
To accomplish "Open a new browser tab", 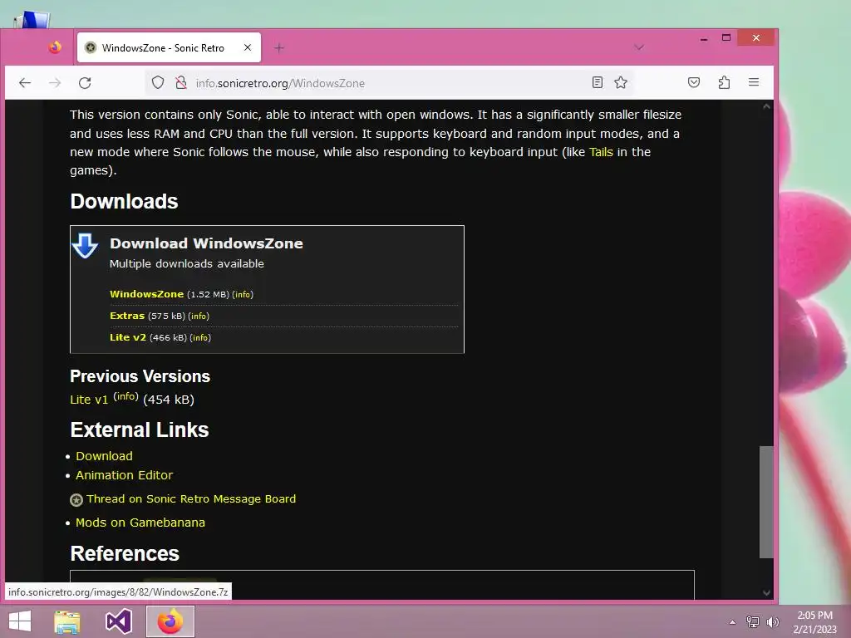I will pyautogui.click(x=279, y=47).
